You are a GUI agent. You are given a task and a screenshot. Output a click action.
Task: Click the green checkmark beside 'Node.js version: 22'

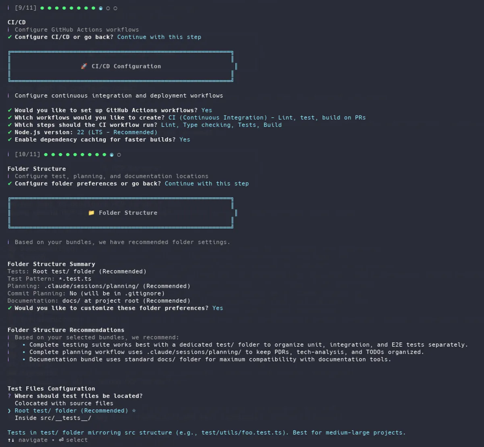[9, 132]
